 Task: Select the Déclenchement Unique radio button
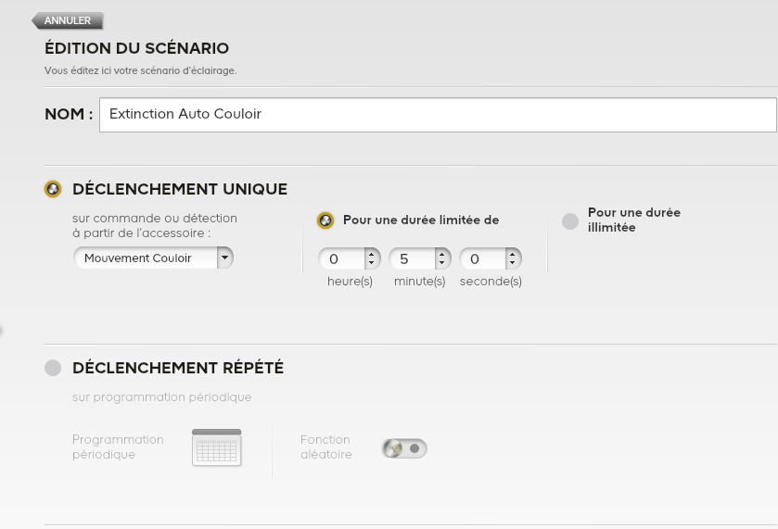pyautogui.click(x=53, y=189)
